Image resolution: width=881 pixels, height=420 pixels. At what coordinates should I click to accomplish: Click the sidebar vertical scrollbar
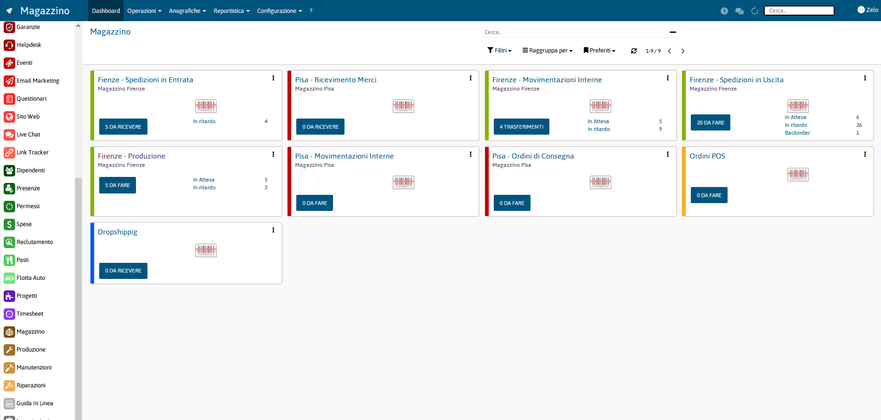[x=78, y=299]
